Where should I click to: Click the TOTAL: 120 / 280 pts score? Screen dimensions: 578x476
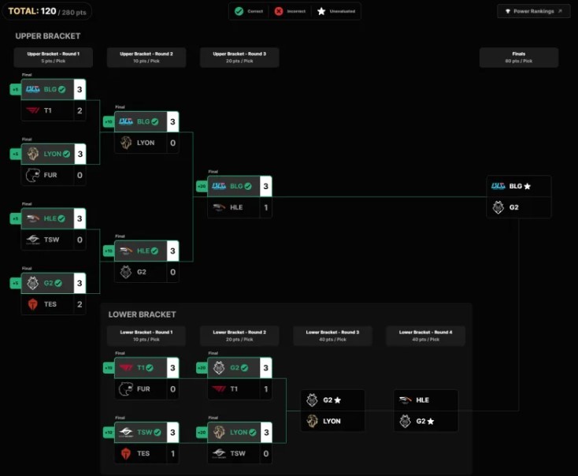46,12
